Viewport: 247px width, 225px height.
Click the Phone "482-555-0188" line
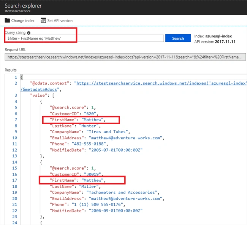[x=79, y=144]
